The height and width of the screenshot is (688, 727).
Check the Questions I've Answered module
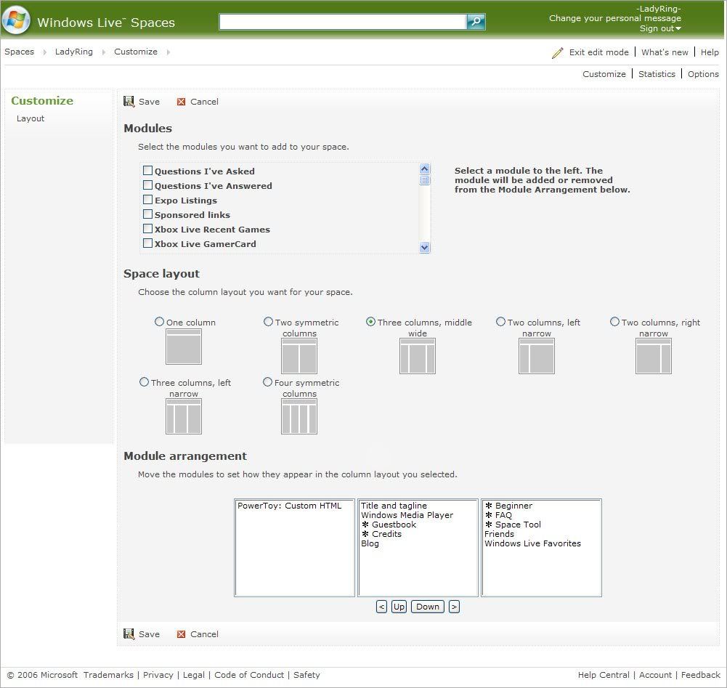coord(147,185)
